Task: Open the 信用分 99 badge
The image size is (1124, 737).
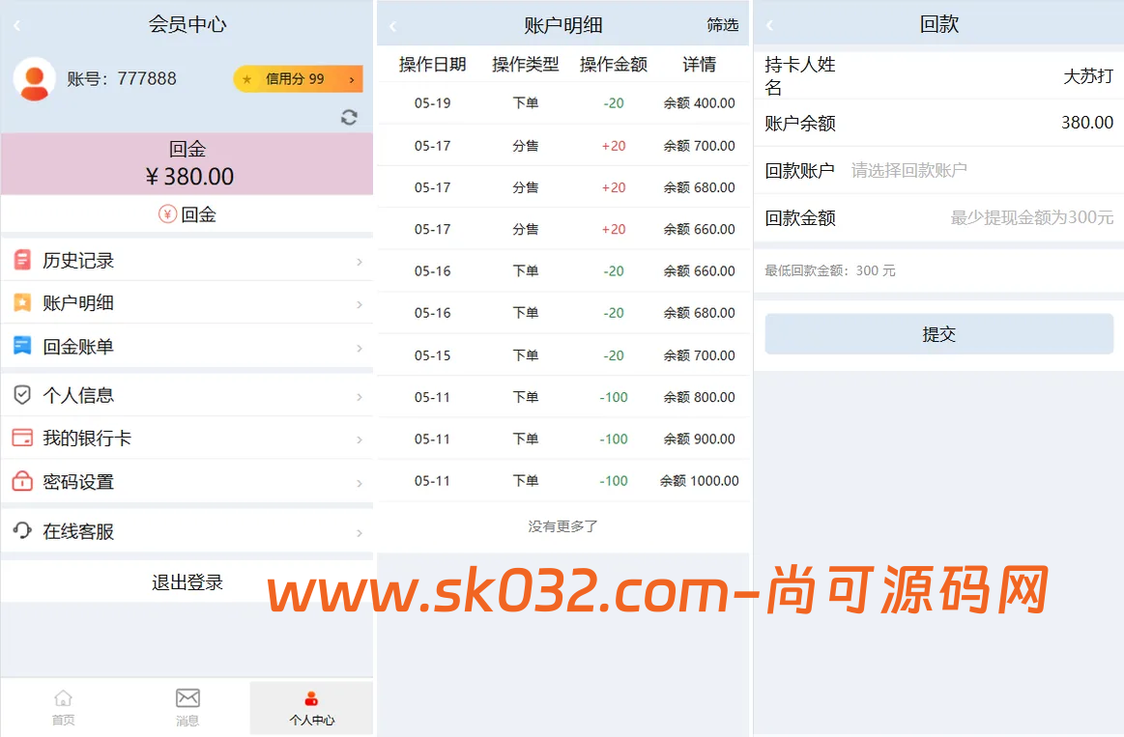Action: (x=298, y=79)
